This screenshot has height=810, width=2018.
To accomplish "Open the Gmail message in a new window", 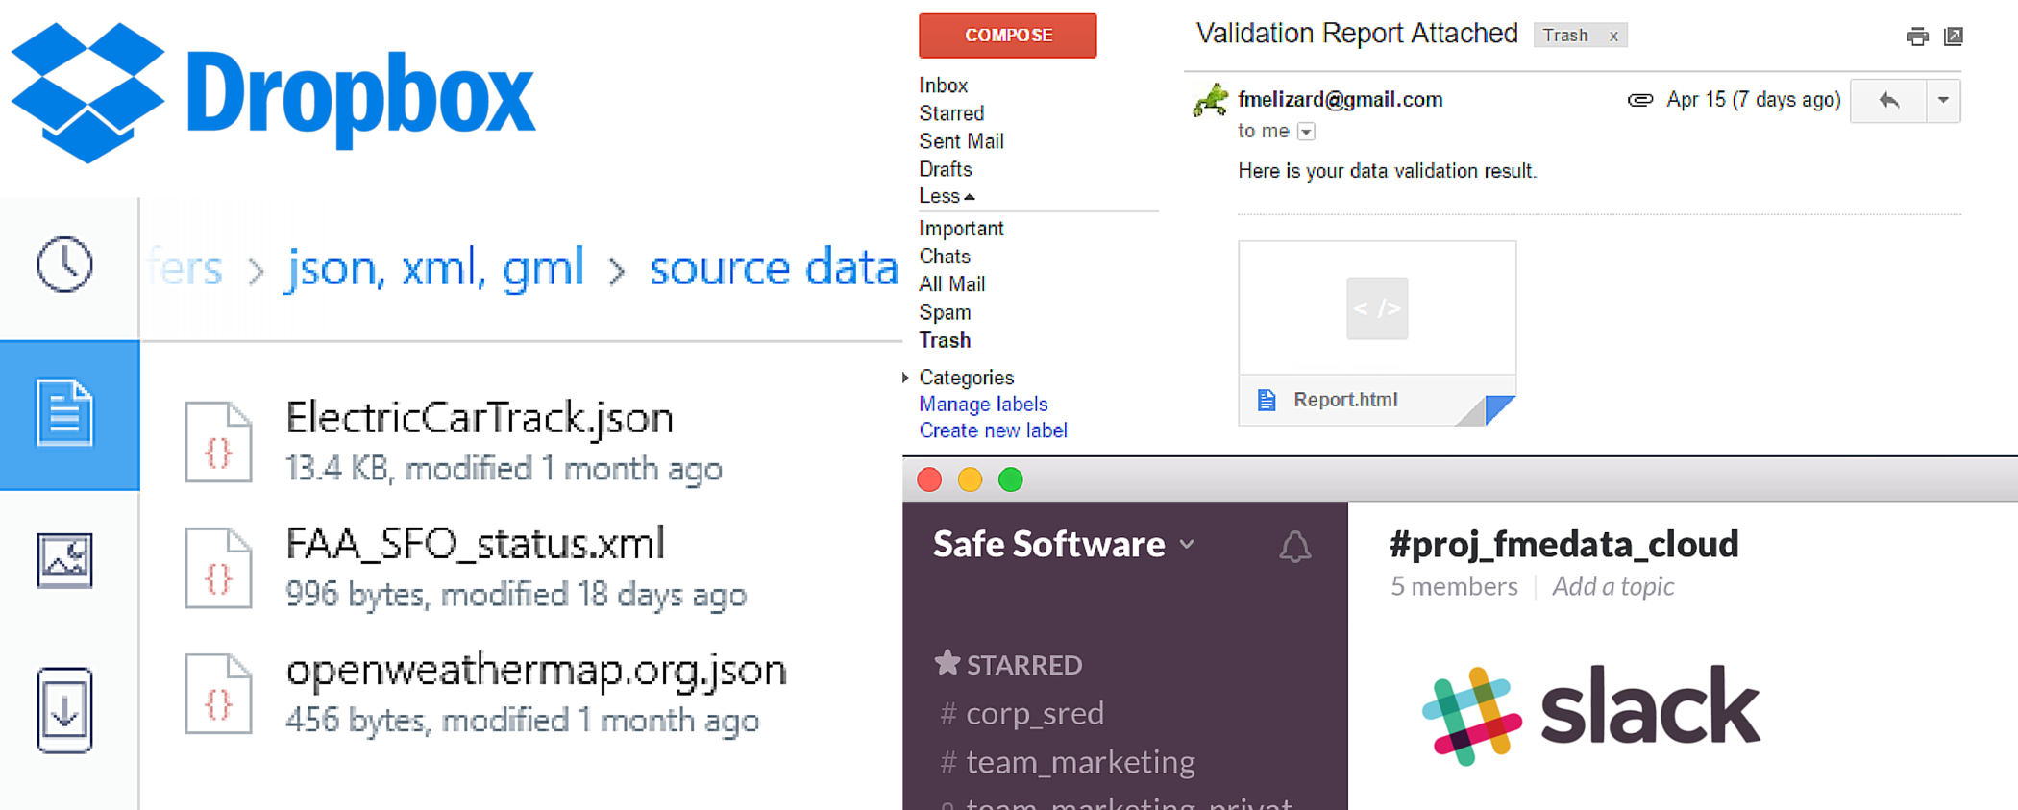I will click(x=1954, y=37).
